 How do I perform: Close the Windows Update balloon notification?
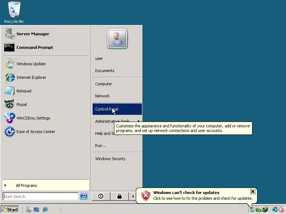[x=253, y=192]
